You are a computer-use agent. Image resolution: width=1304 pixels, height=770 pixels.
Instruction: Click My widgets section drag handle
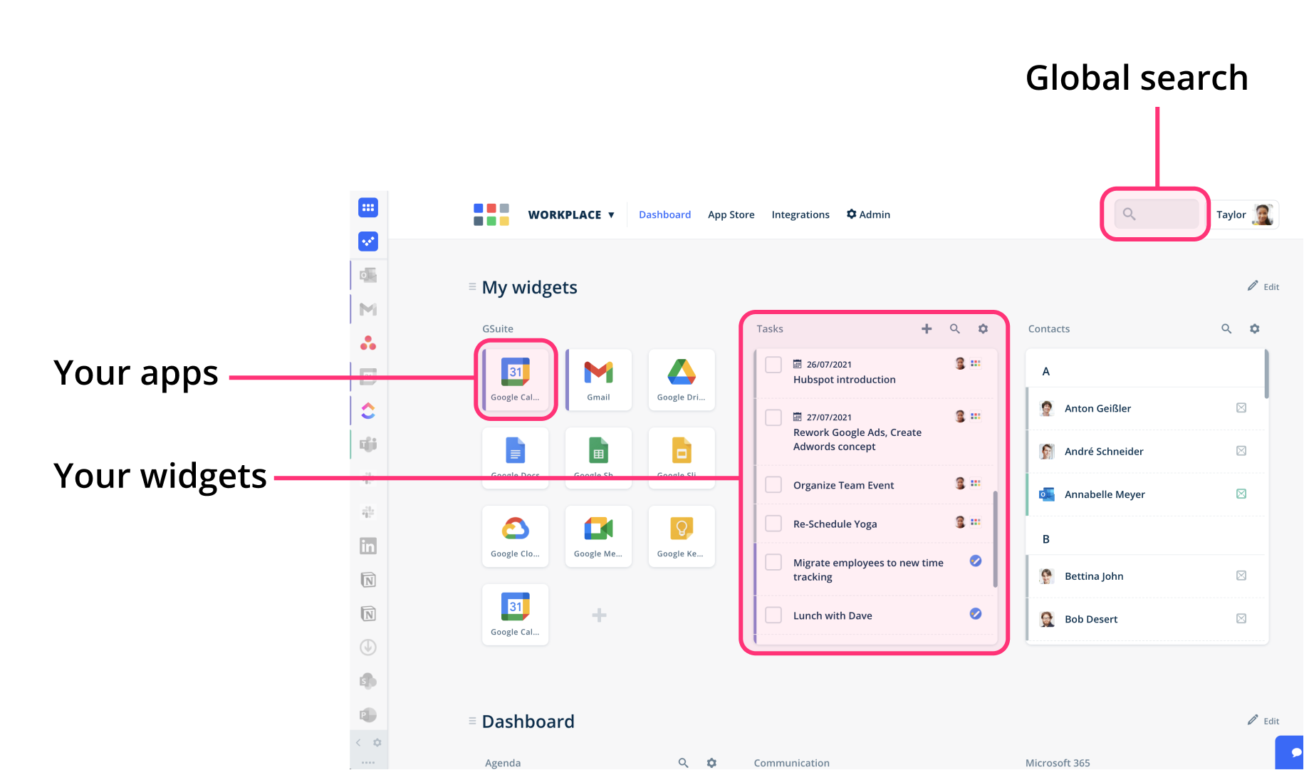pos(472,286)
